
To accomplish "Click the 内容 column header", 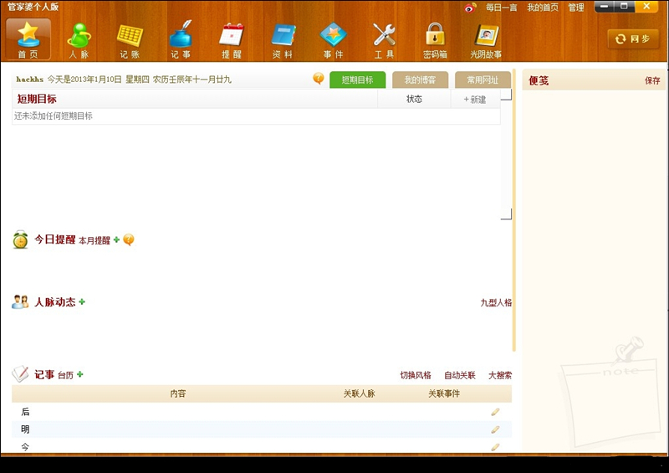I will click(x=178, y=393).
